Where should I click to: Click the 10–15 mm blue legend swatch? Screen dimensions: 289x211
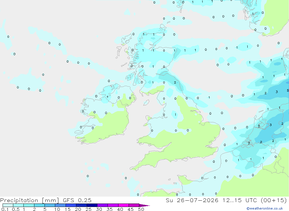pos(60,205)
